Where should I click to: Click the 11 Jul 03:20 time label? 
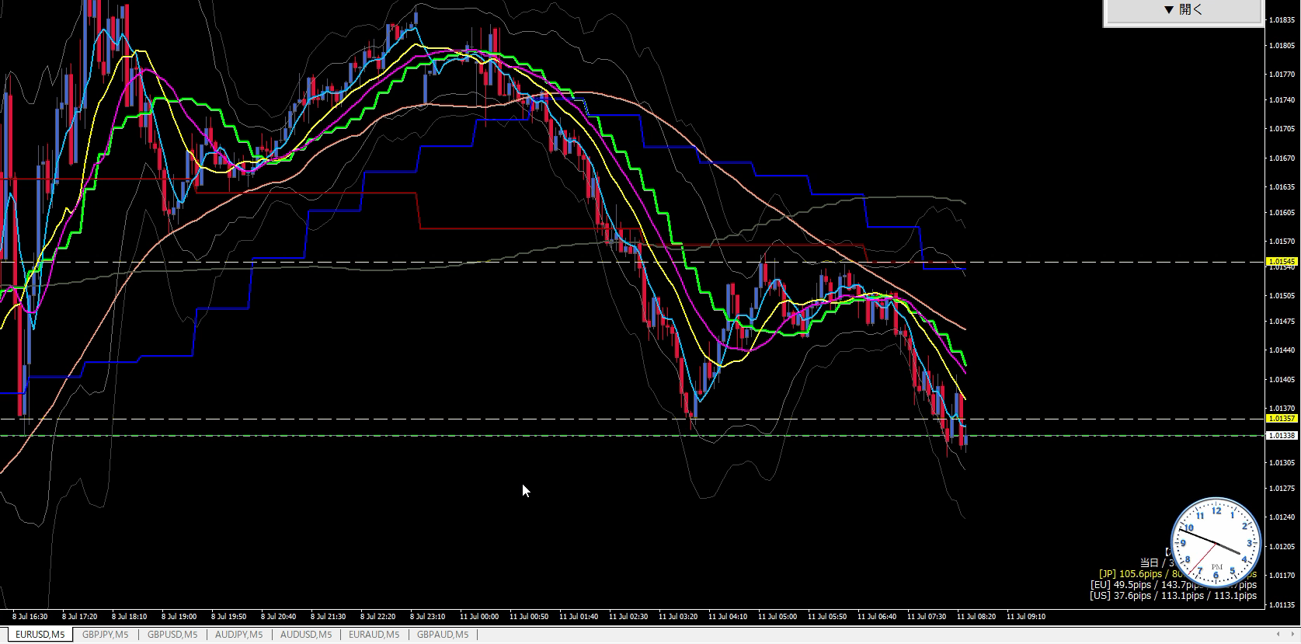(x=678, y=617)
